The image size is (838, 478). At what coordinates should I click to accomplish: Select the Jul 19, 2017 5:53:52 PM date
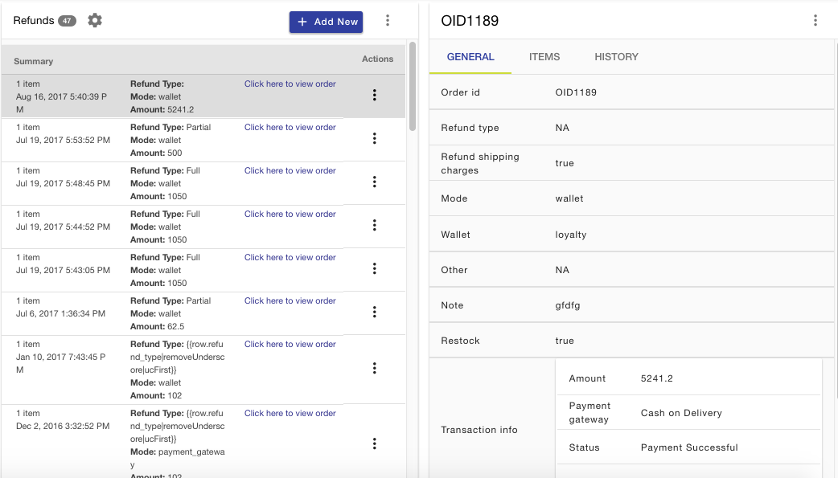pos(63,140)
